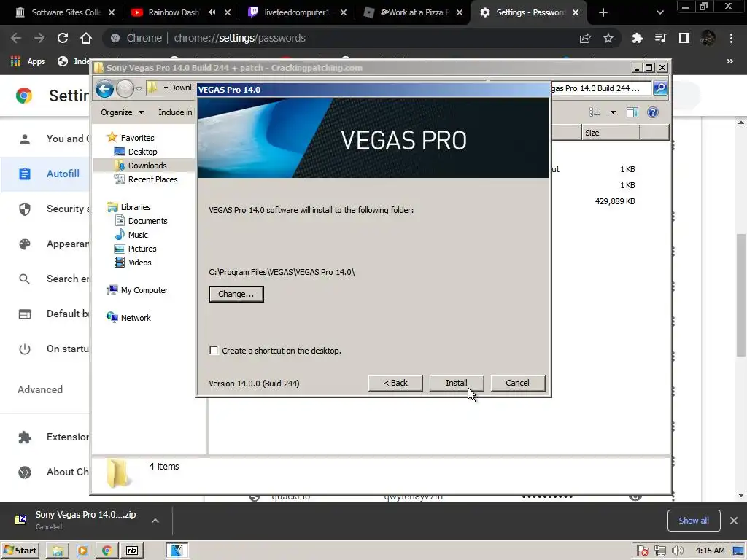The height and width of the screenshot is (560, 747).
Task: Close the Chrome downloads bar
Action: (x=734, y=521)
